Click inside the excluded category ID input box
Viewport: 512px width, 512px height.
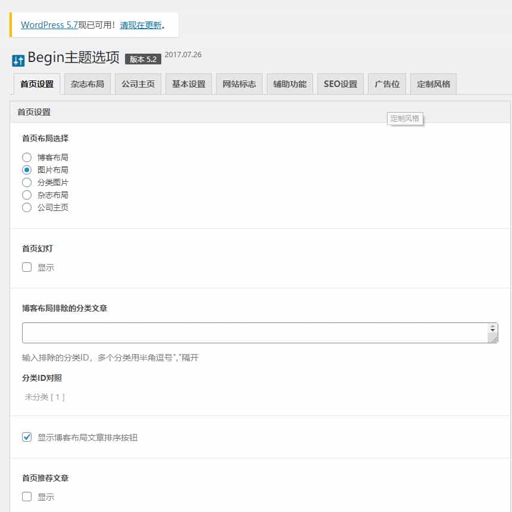click(x=238, y=333)
